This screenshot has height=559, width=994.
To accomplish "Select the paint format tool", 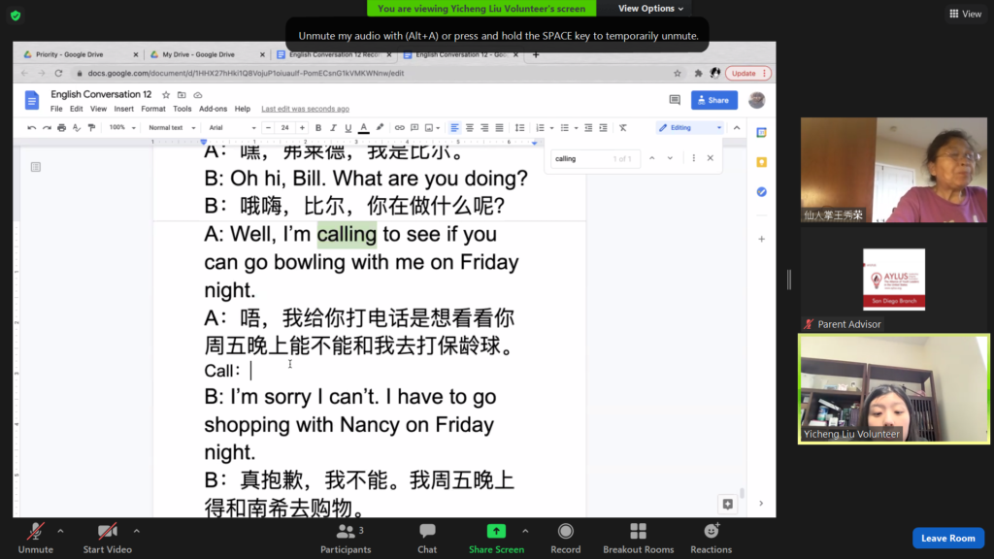I will pos(92,128).
